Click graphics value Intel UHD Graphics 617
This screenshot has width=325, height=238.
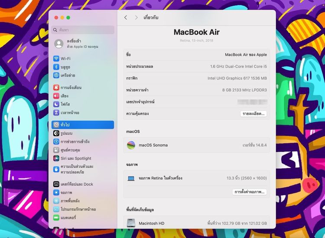[x=237, y=78]
